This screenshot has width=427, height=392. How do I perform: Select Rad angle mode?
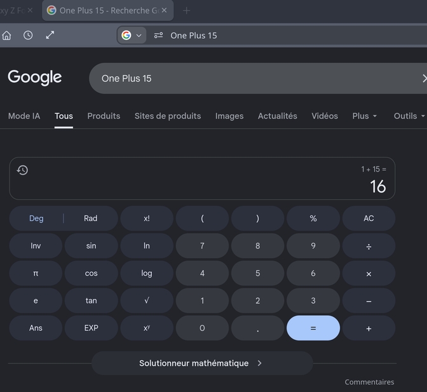click(x=90, y=219)
